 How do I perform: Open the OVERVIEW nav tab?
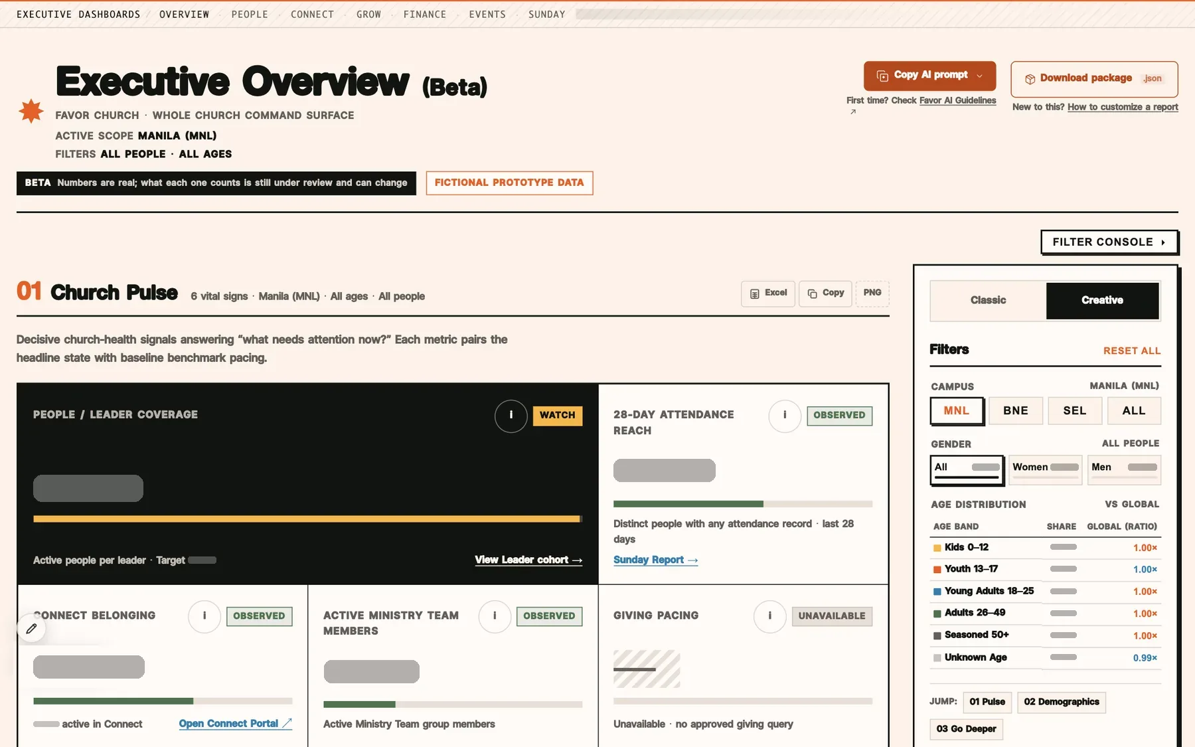(184, 15)
